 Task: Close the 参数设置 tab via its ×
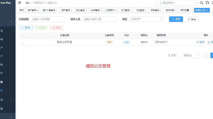pos(190,10)
